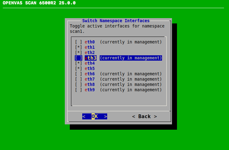The width and height of the screenshot is (229, 150).
Task: Check the eth6 checkbox
Action: click(x=79, y=74)
